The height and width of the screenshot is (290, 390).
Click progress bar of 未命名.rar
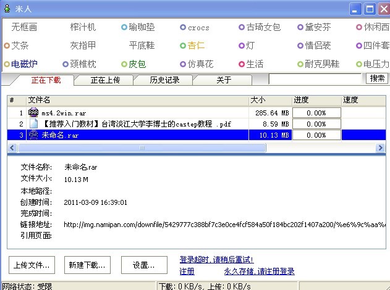316,135
